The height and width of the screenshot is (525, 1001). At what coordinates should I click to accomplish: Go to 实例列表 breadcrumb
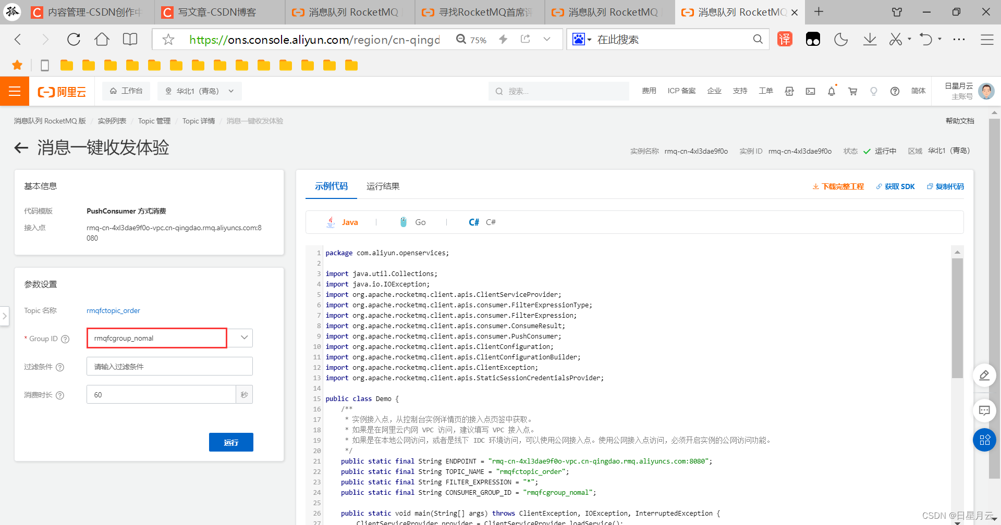tap(112, 121)
